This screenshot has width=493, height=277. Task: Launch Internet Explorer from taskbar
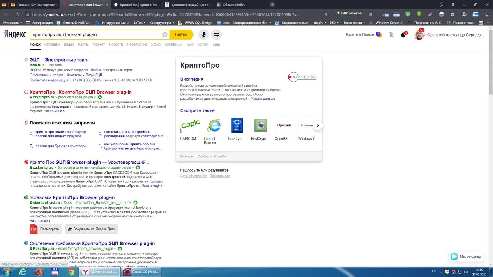[x=23, y=272]
